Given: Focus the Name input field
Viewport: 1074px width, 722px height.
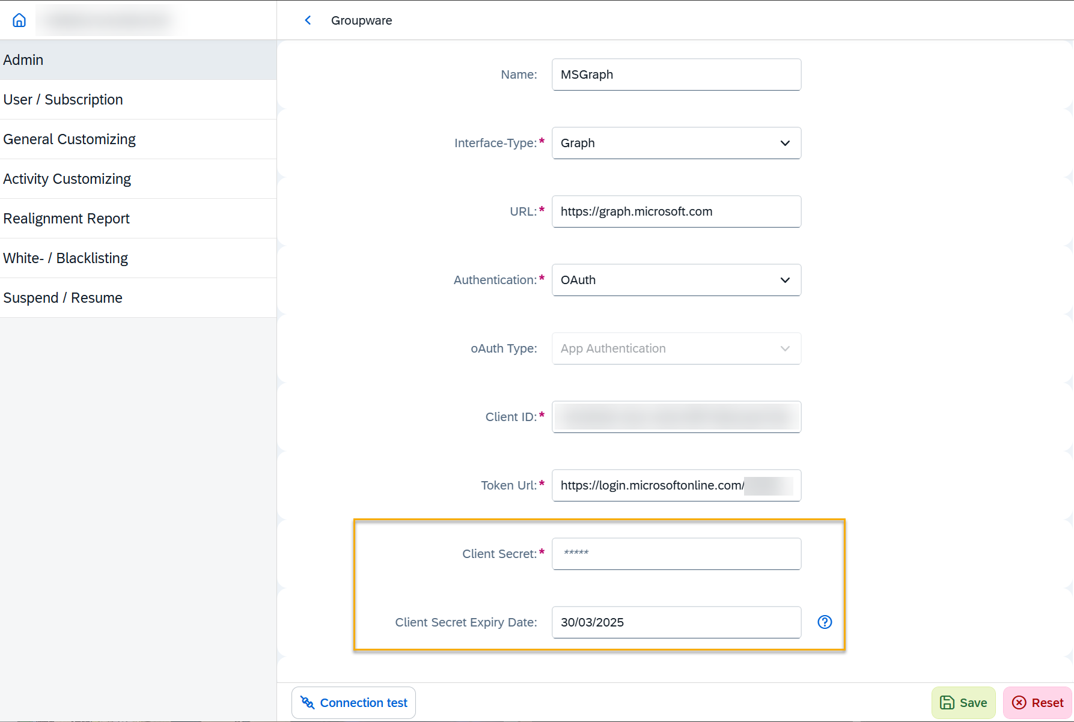Looking at the screenshot, I should [x=676, y=74].
